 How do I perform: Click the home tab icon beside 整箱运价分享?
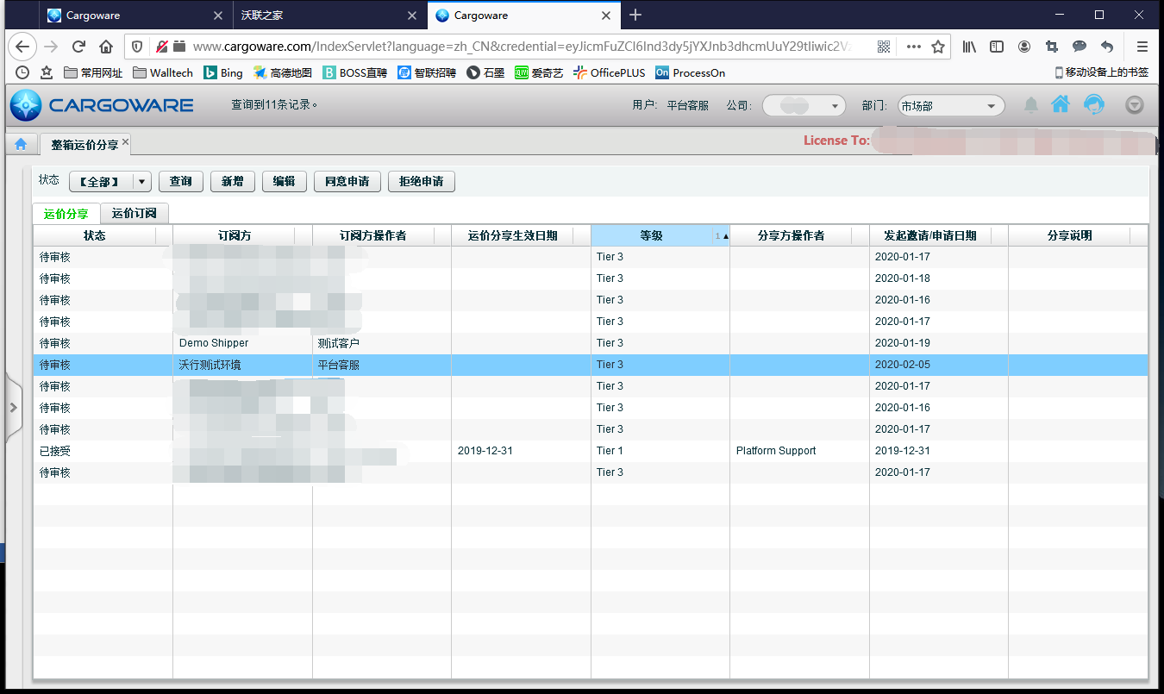tap(21, 144)
